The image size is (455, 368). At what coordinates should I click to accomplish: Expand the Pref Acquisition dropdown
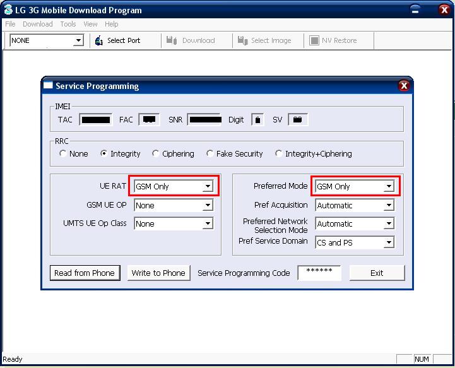click(x=389, y=206)
